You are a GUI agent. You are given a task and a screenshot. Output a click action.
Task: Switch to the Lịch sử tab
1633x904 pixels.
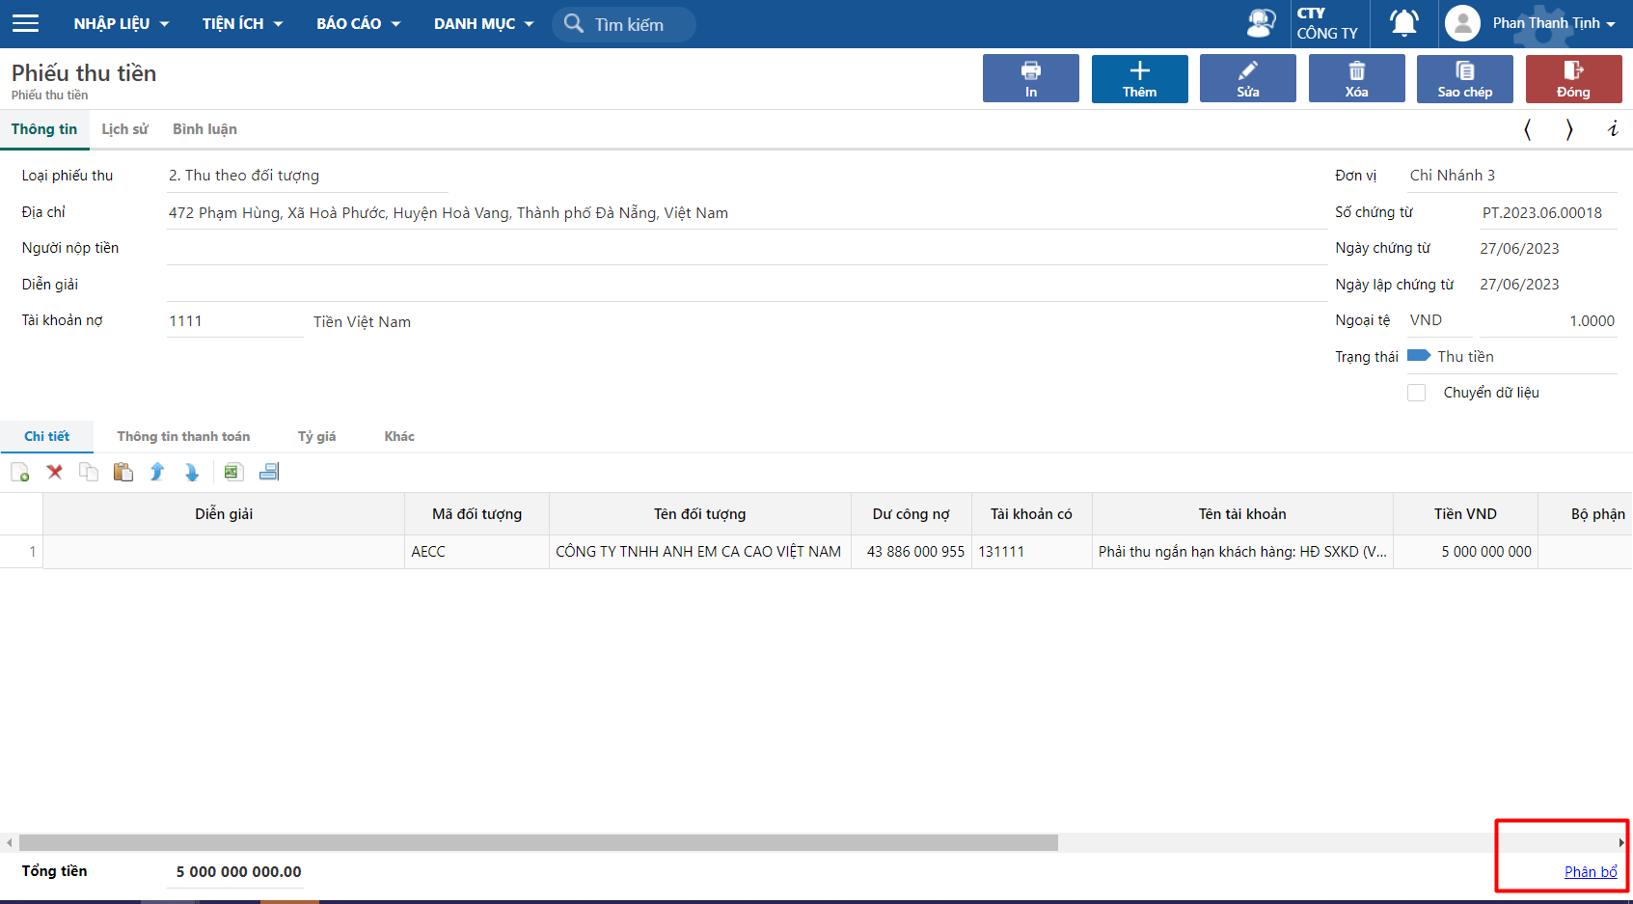pos(125,129)
